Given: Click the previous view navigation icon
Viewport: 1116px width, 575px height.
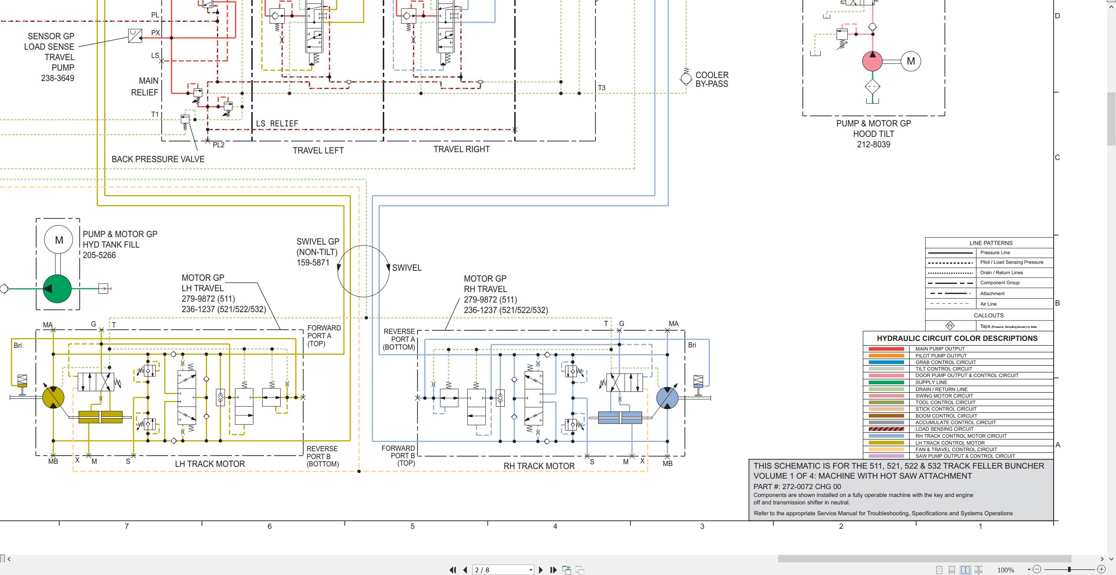Looking at the screenshot, I should [x=567, y=570].
